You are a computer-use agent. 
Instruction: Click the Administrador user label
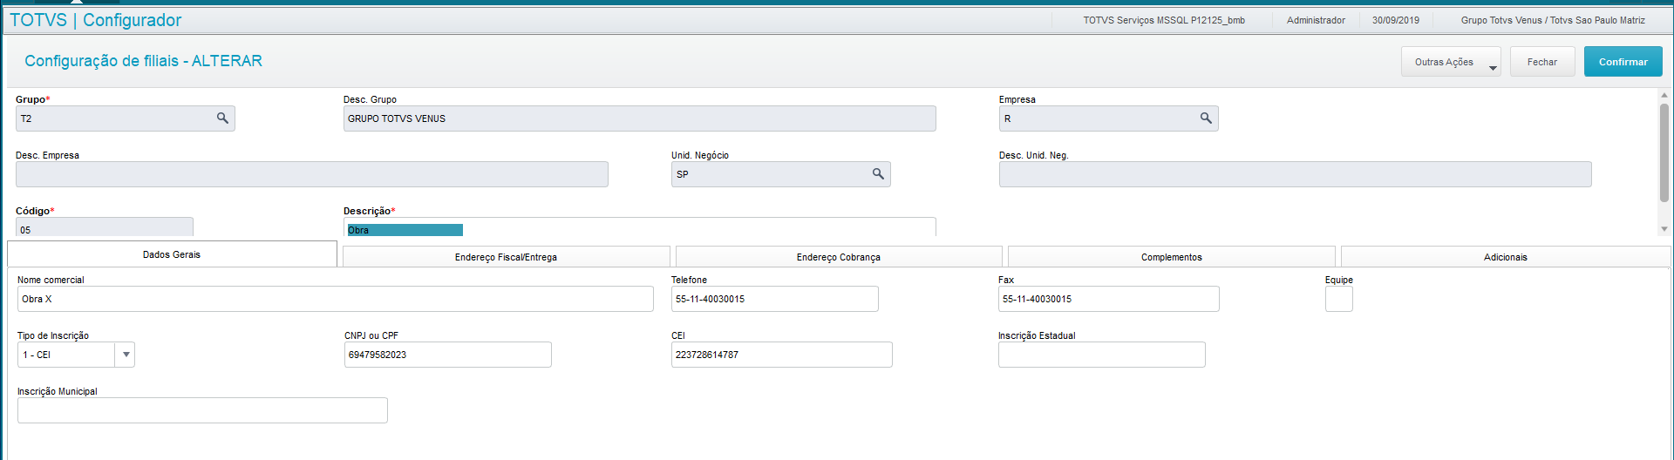[1316, 20]
